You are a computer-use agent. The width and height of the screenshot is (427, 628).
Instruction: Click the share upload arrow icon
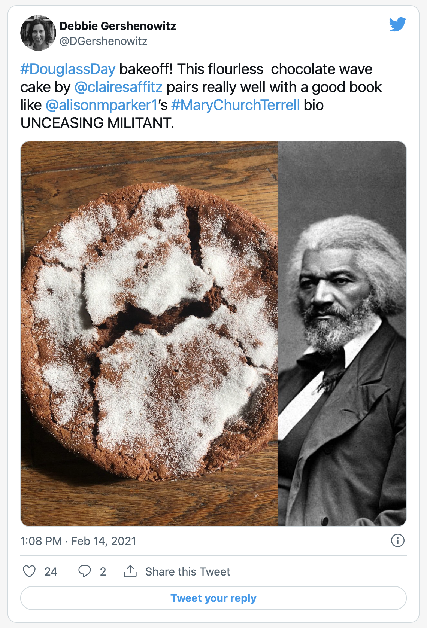(x=130, y=571)
